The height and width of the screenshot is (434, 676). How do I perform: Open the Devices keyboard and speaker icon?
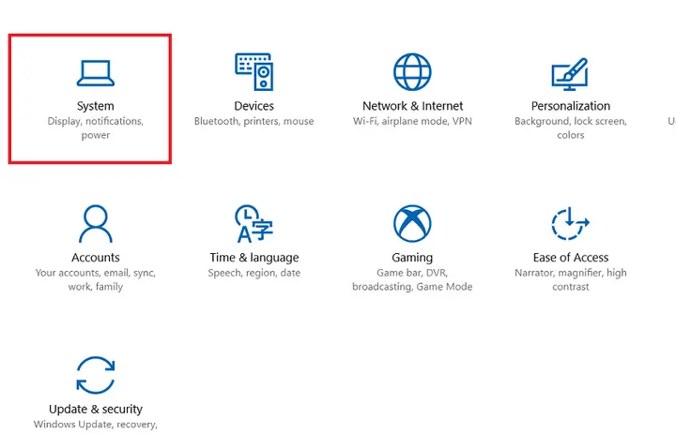(x=253, y=71)
